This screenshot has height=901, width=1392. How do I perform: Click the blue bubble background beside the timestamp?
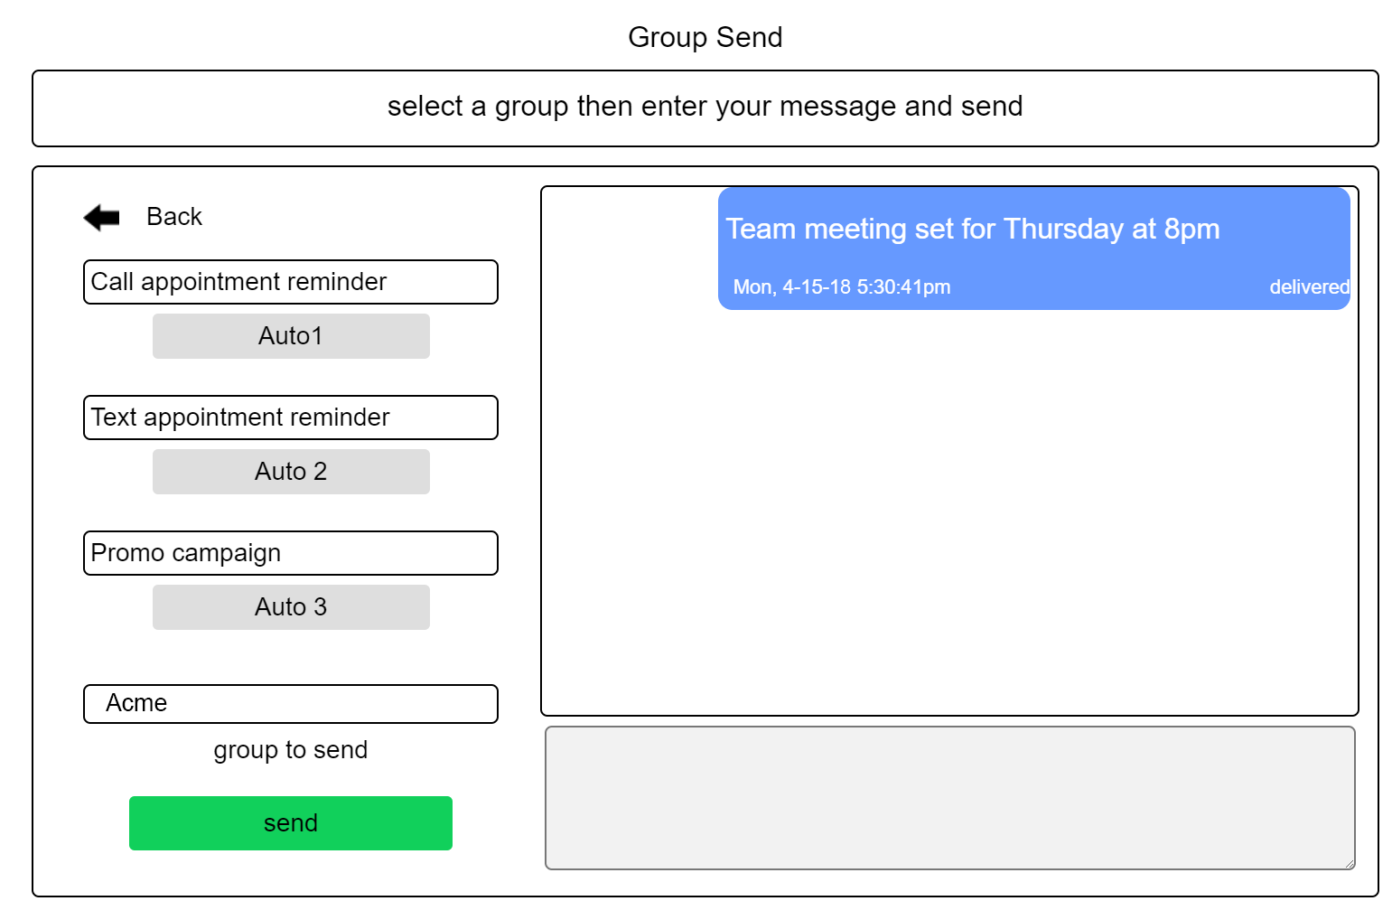tap(1111, 287)
